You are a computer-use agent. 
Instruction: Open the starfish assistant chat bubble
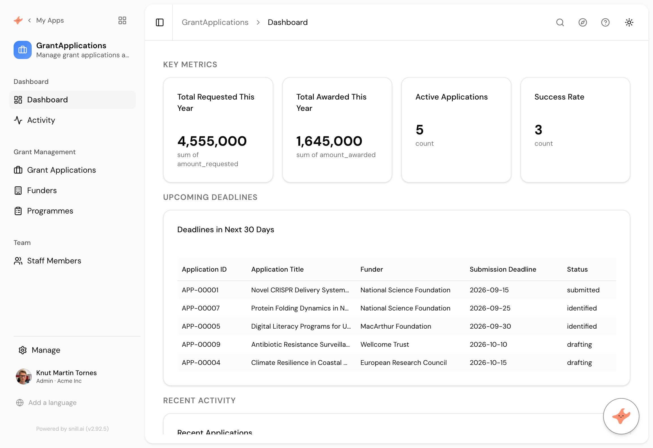[x=621, y=416]
